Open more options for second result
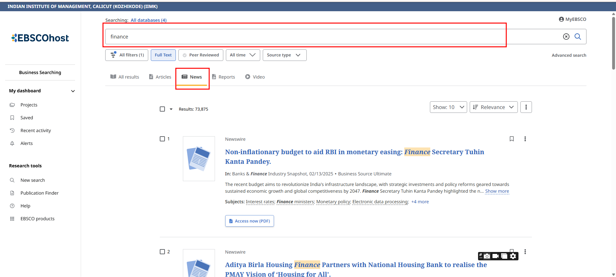 (x=525, y=252)
